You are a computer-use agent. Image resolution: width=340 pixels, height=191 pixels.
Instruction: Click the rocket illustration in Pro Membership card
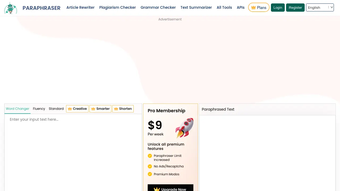(184, 128)
